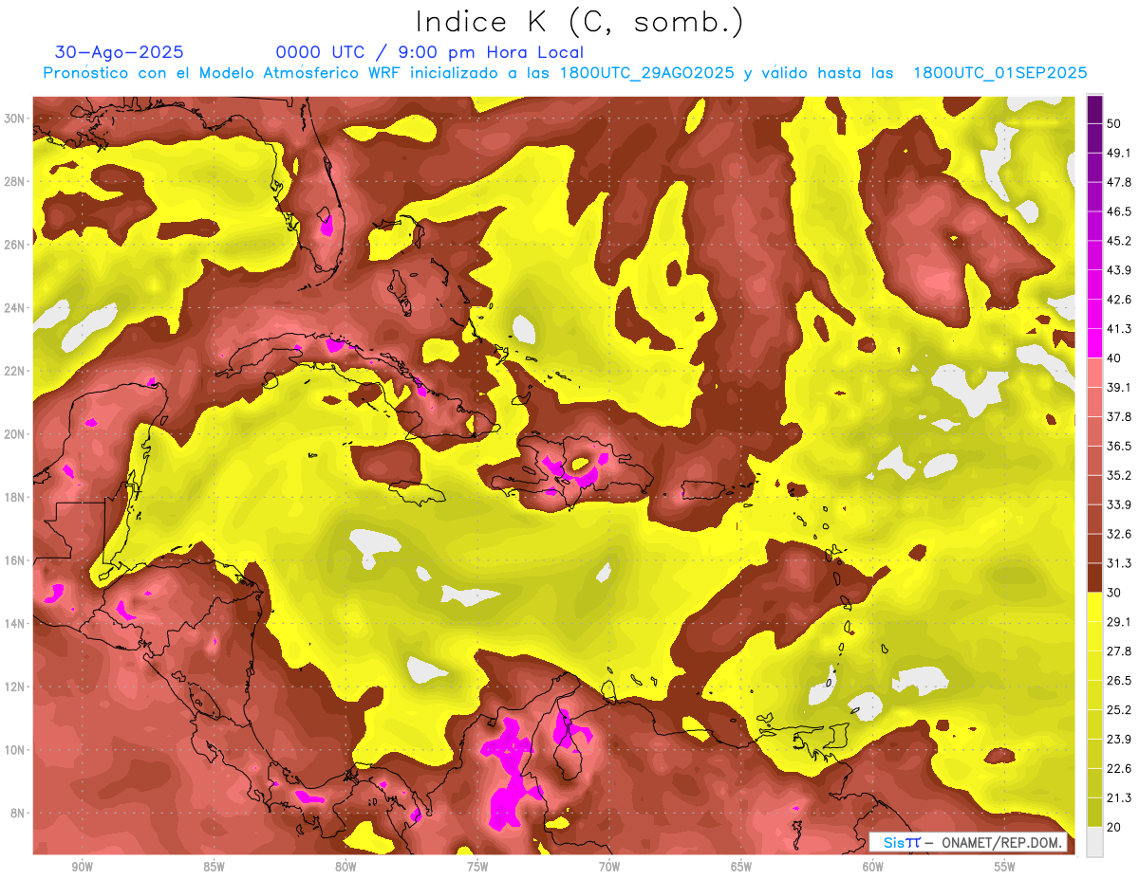
Task: Click the "80W" longitude label
Action: click(345, 867)
